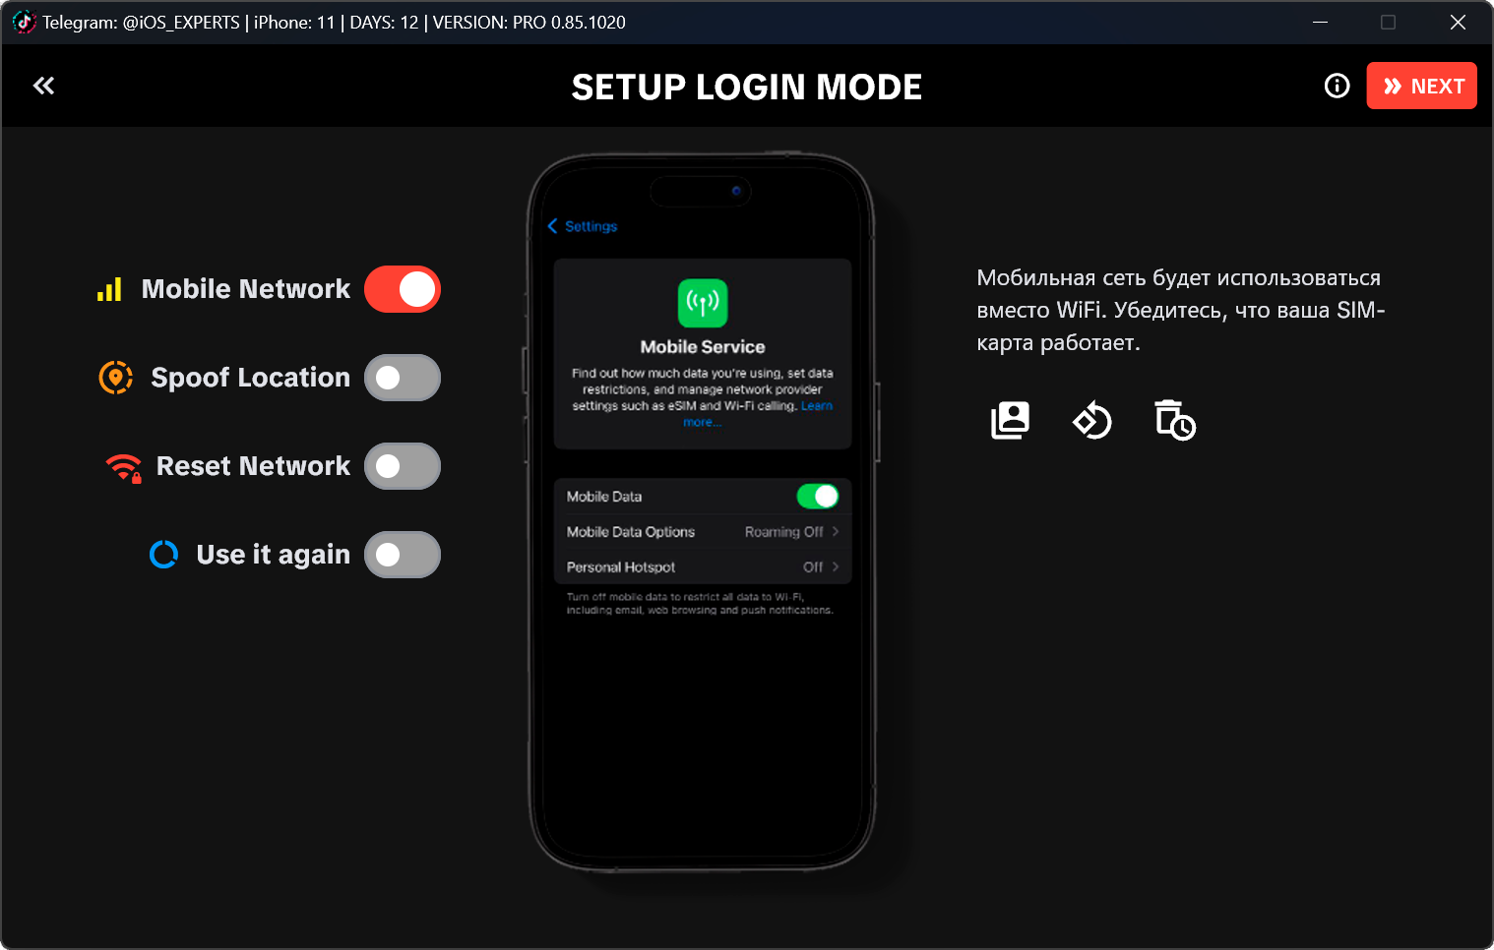Click the double-chevron back arrow
The width and height of the screenshot is (1494, 950).
tap(43, 86)
